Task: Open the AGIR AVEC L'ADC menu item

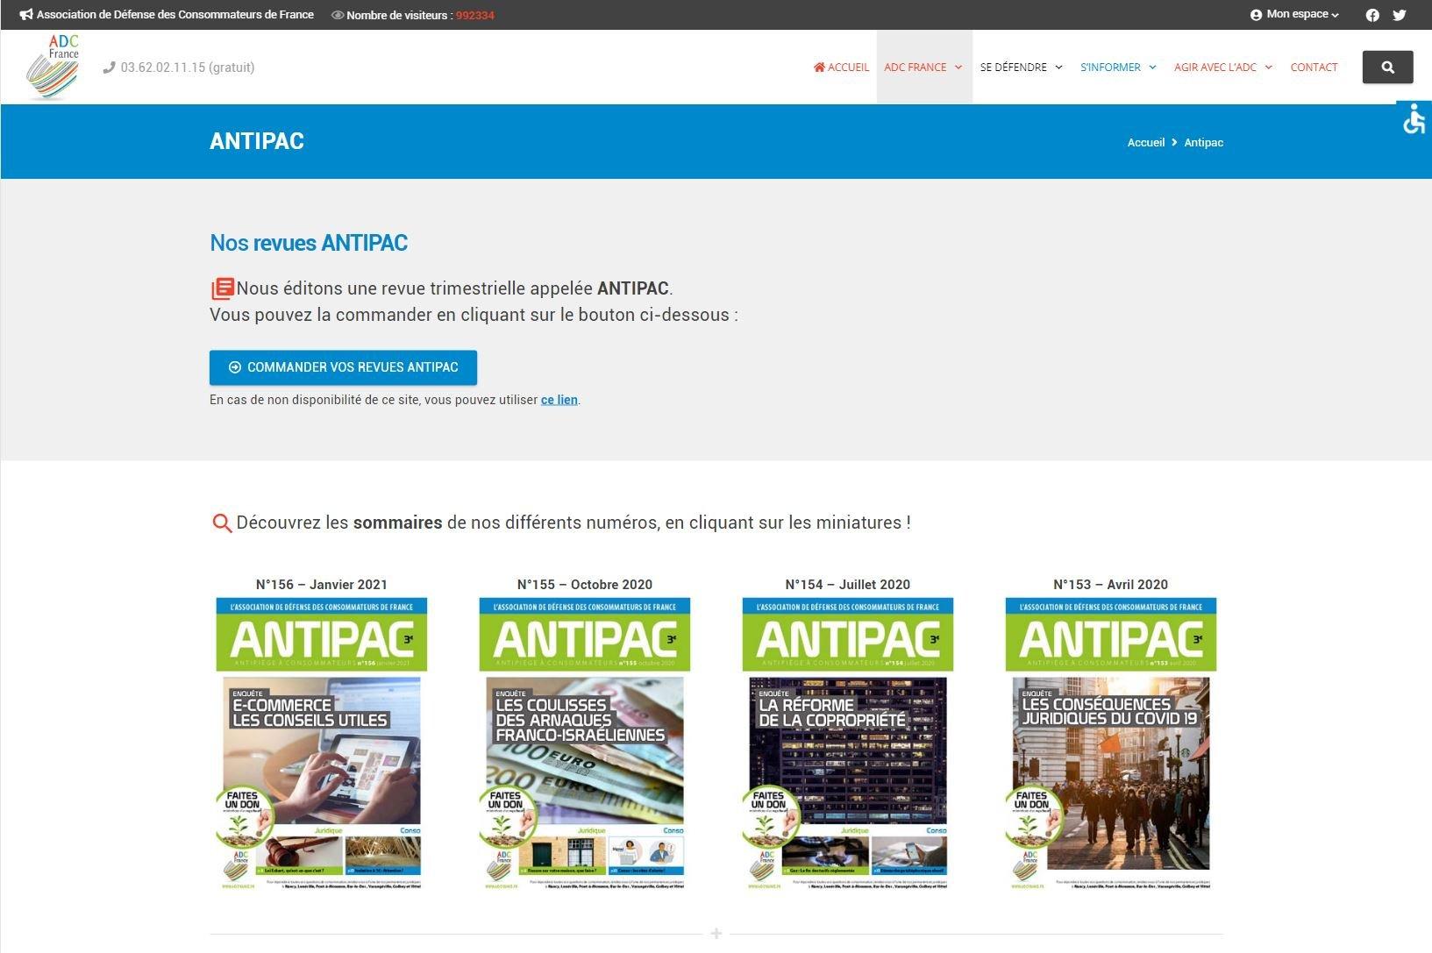Action: point(1215,68)
